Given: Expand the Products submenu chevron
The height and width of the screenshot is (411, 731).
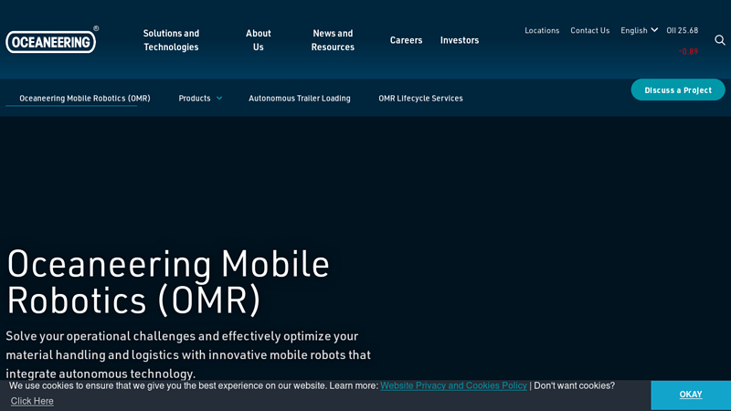Looking at the screenshot, I should pyautogui.click(x=219, y=99).
